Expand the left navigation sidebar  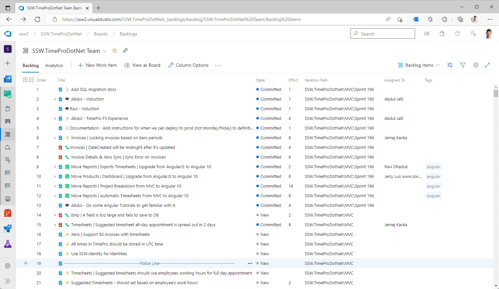click(8, 281)
